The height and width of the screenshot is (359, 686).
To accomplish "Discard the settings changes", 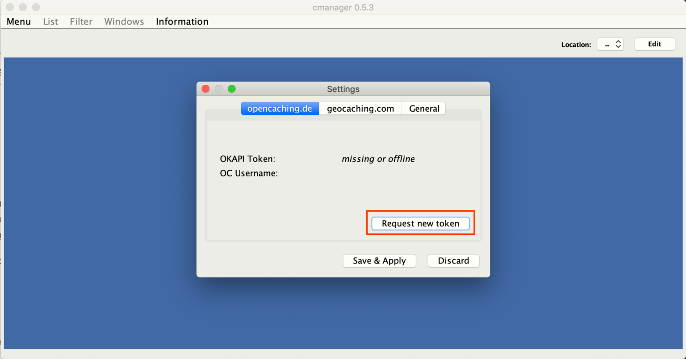I will (x=453, y=261).
